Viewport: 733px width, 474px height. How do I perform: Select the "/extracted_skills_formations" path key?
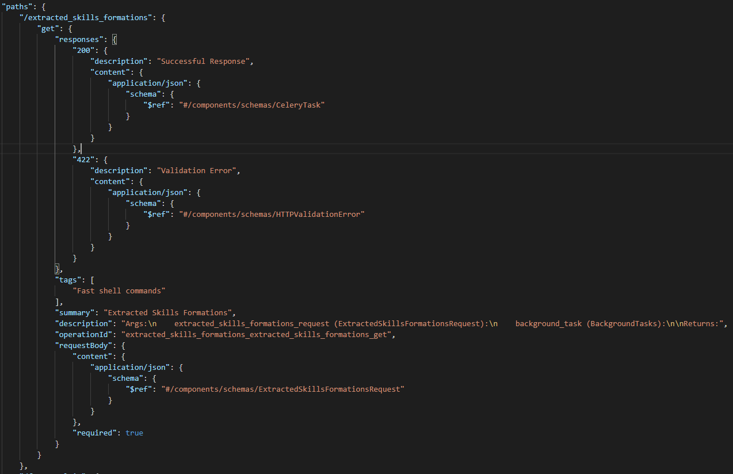pyautogui.click(x=86, y=17)
